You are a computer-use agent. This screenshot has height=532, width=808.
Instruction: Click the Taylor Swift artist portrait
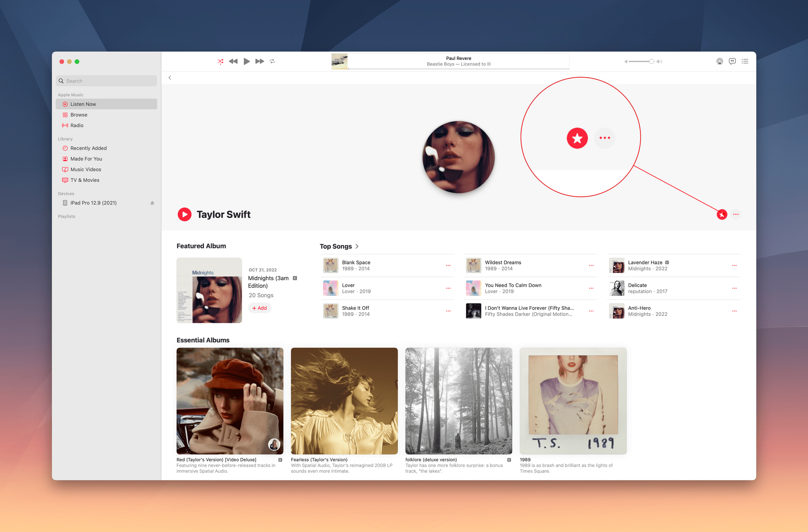click(x=458, y=157)
